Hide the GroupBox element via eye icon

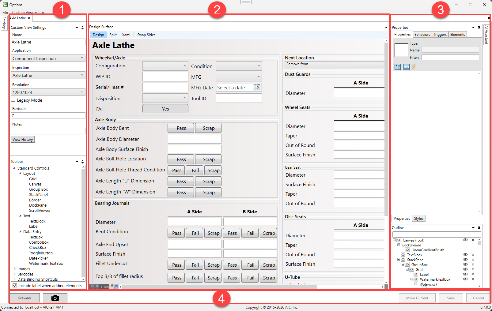(x=465, y=264)
